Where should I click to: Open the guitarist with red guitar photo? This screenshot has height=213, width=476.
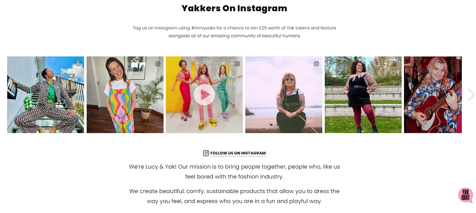click(x=433, y=95)
